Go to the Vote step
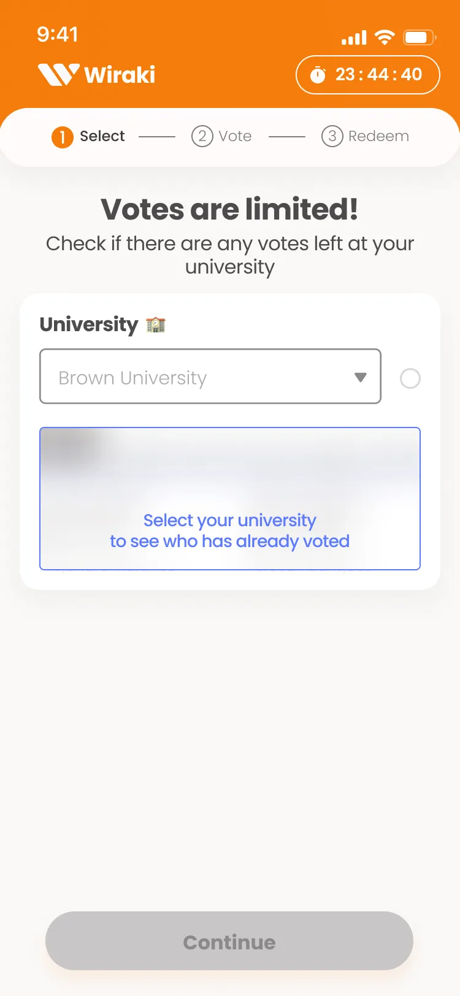The image size is (460, 996). 236,136
